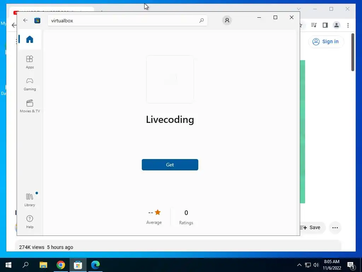Screen dimensions: 362x272
Task: Click Chrome back arrow behind Store
Action: tap(14, 25)
